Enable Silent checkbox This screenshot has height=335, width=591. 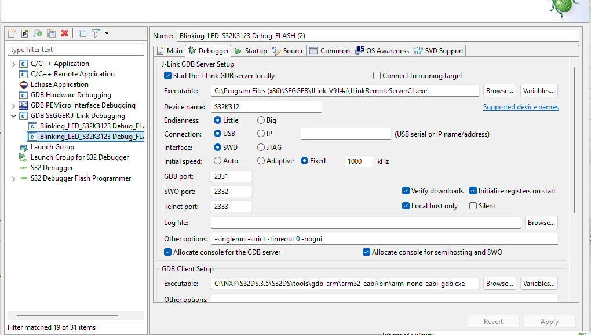[473, 206]
